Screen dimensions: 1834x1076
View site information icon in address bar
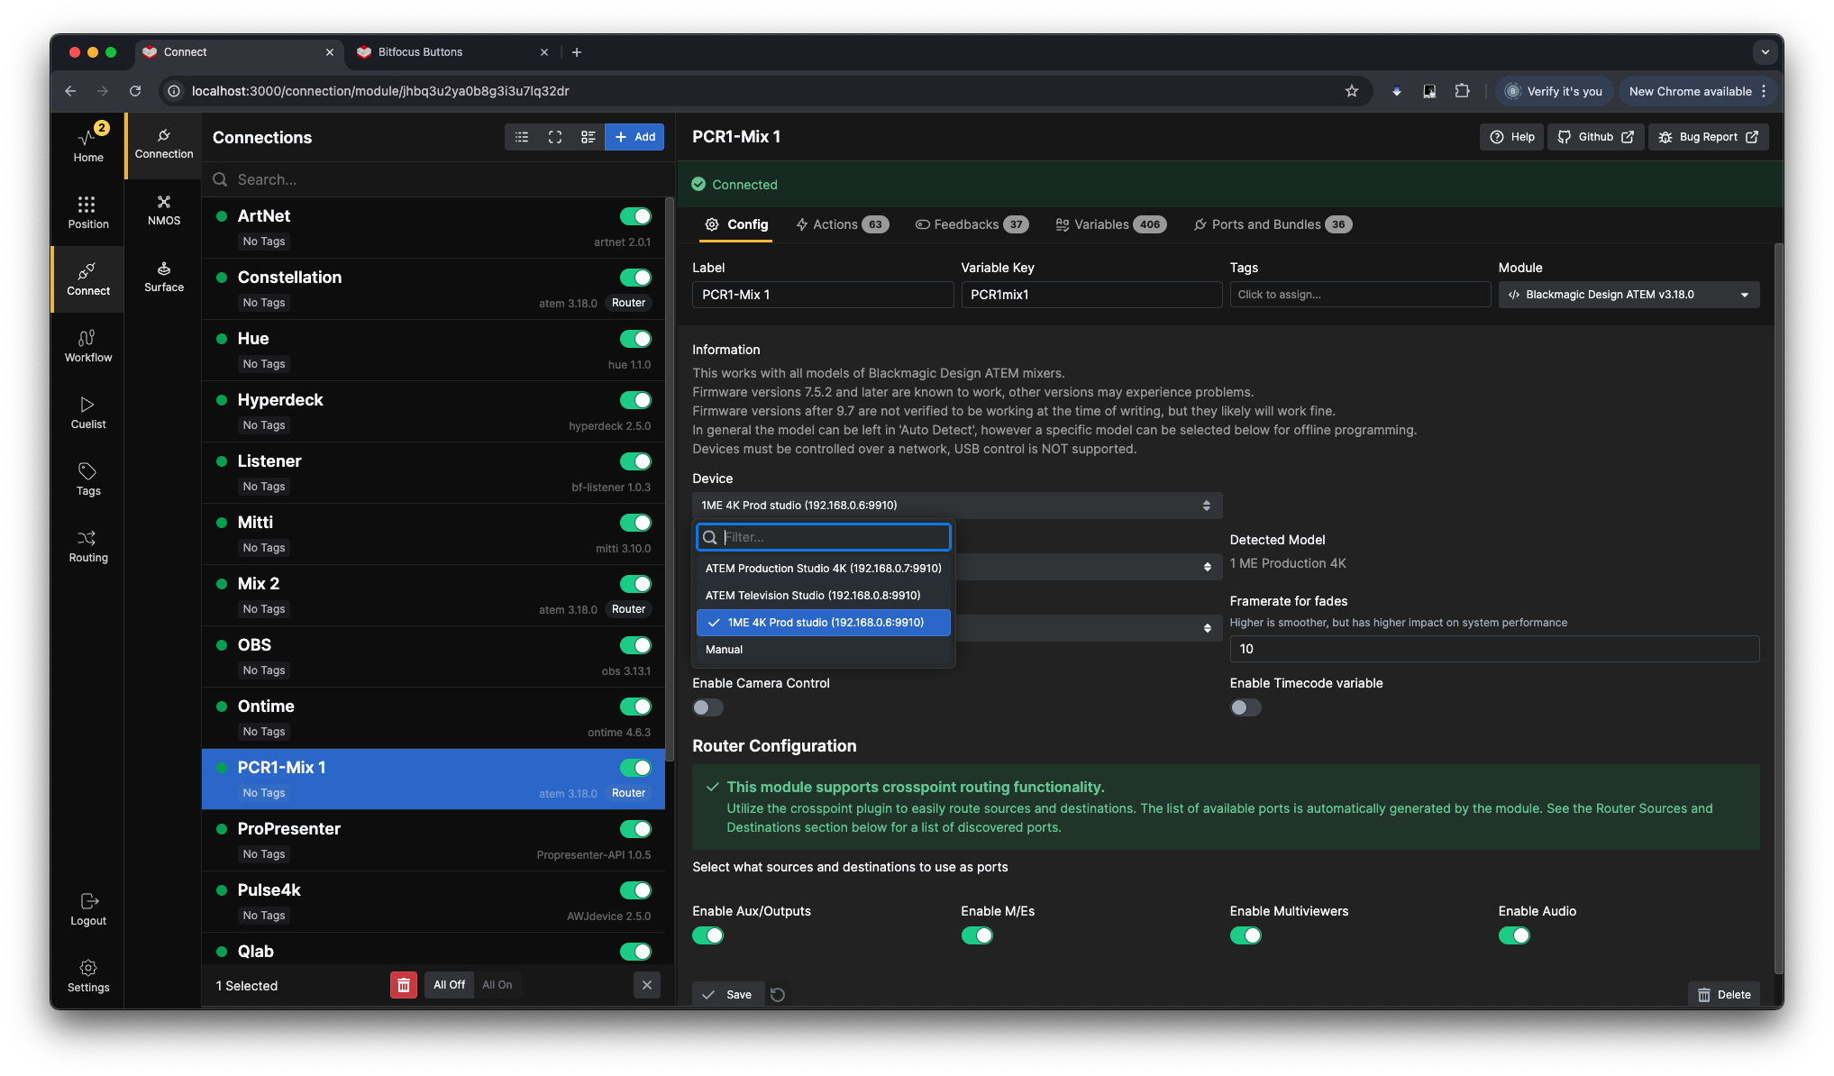174,91
